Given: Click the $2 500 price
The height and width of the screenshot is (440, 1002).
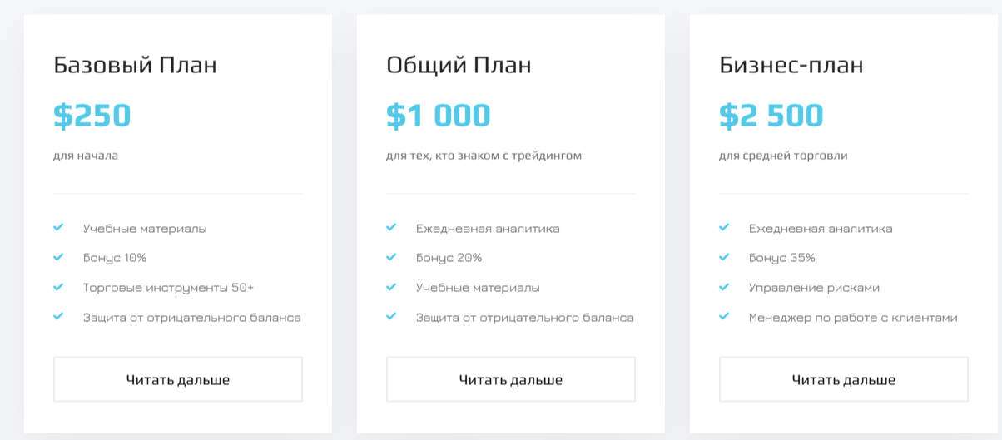Looking at the screenshot, I should click(771, 116).
